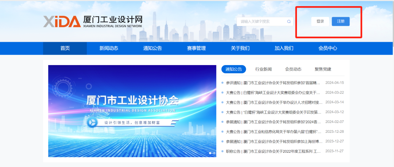This screenshot has width=394, height=167.
Task: Click the search magnifier icon
Action: point(289,21)
